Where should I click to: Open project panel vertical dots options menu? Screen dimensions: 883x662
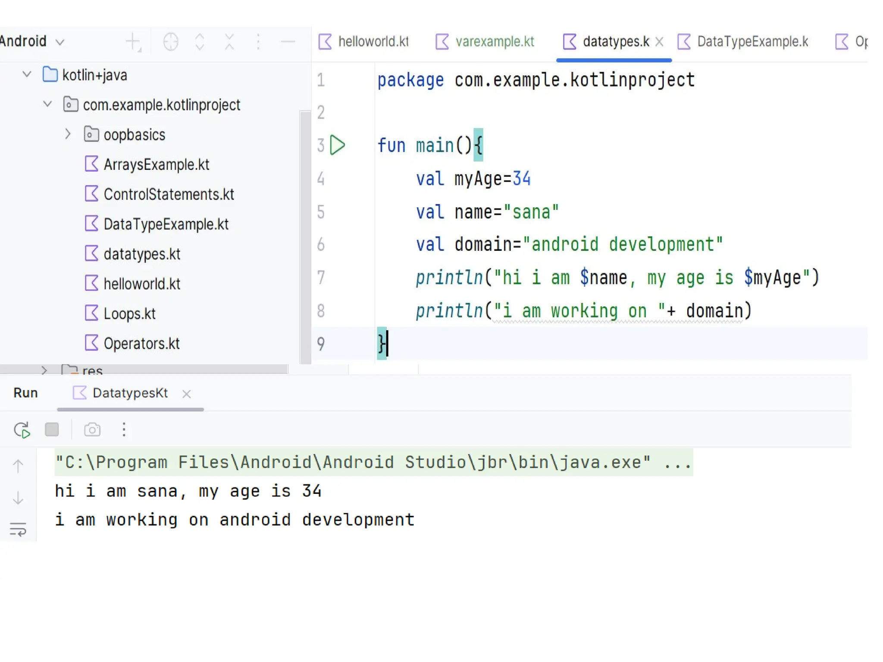(258, 42)
